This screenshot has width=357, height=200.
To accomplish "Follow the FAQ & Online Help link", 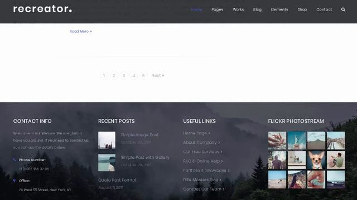I will click(203, 161).
